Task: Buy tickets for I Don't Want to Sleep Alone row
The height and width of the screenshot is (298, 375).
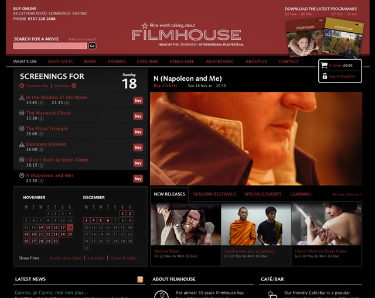Action: point(138,163)
